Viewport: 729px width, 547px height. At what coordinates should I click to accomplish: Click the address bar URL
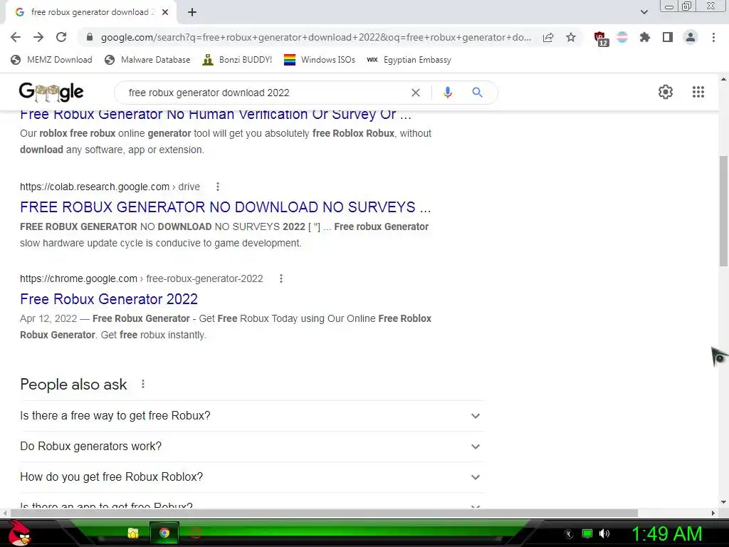pyautogui.click(x=315, y=37)
